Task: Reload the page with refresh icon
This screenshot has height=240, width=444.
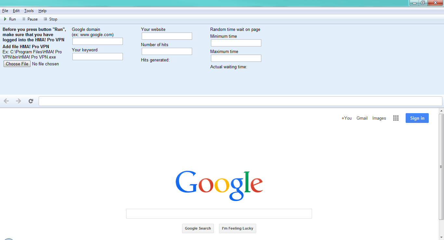Action: [31, 101]
